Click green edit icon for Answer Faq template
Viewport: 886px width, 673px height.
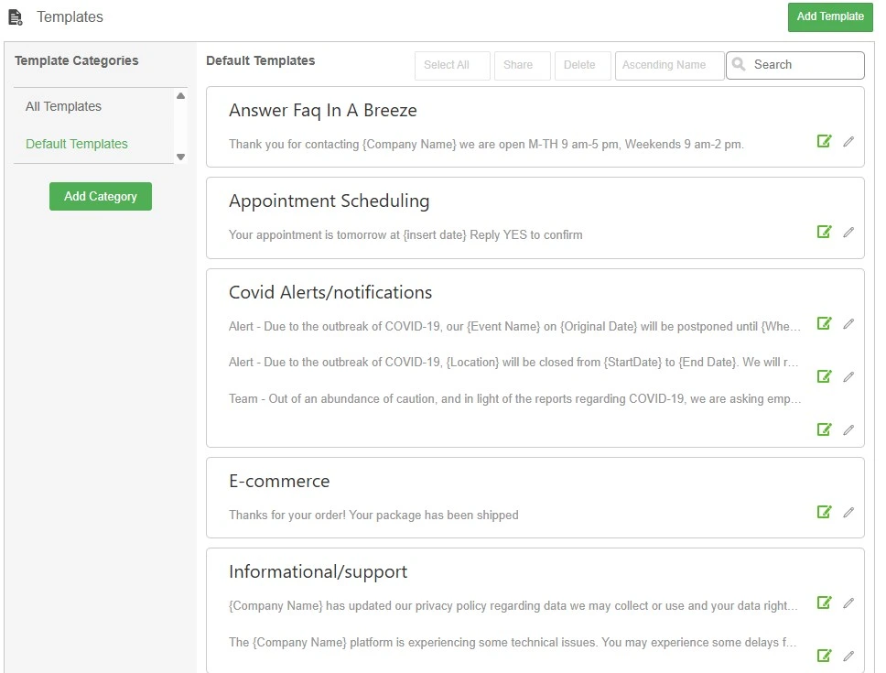coord(824,141)
